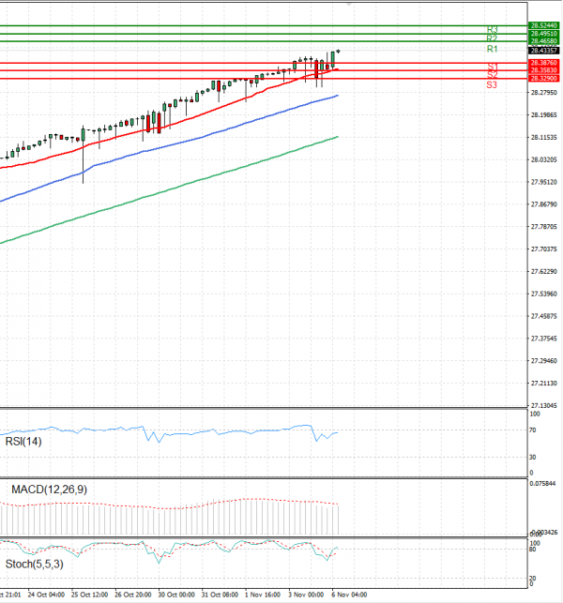Click the 27.95120 price axis value
563x603 pixels.
543,182
